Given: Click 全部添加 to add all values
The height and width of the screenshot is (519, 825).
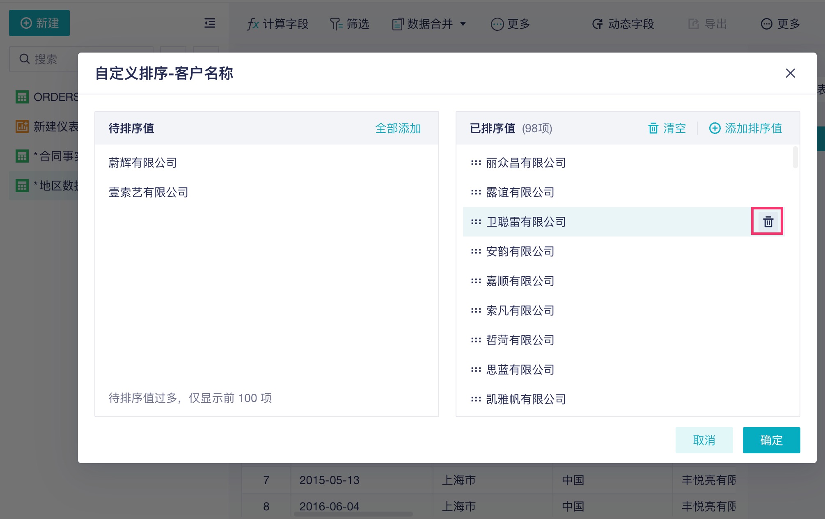Looking at the screenshot, I should (x=398, y=129).
